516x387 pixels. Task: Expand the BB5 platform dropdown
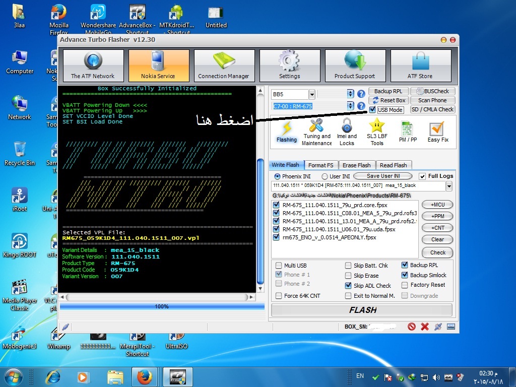coord(312,94)
